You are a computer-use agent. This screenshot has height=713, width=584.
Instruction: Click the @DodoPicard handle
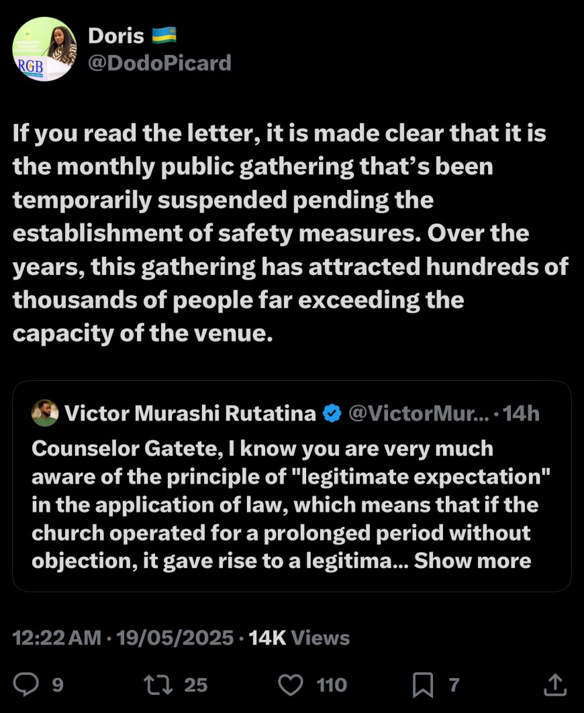(160, 63)
